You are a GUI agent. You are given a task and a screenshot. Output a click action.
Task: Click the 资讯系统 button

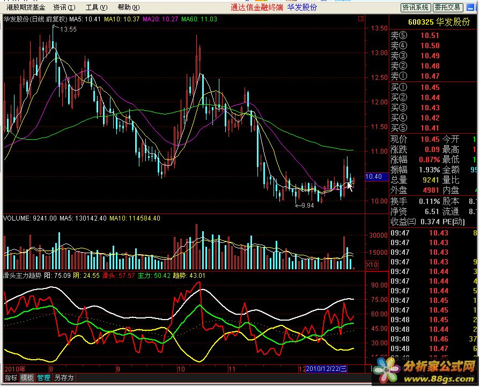pyautogui.click(x=416, y=7)
